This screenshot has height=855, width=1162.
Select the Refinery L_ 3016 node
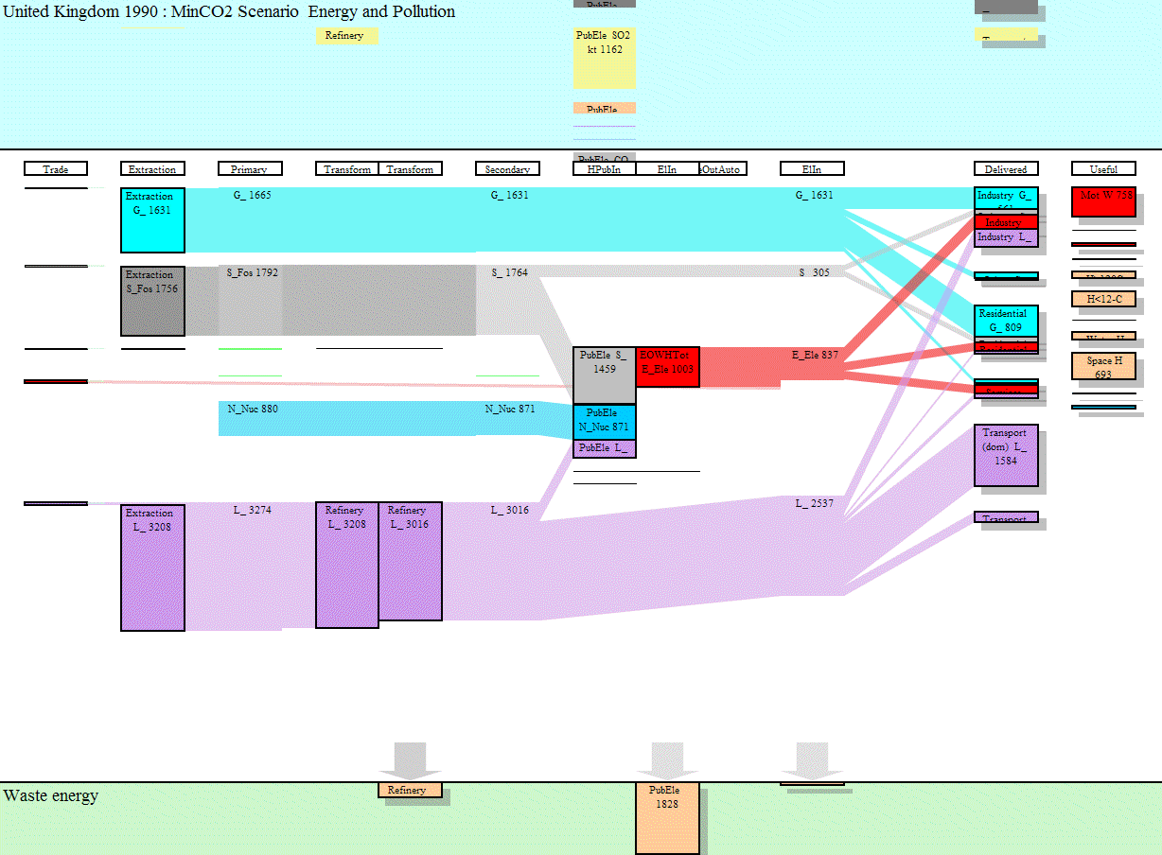[411, 561]
